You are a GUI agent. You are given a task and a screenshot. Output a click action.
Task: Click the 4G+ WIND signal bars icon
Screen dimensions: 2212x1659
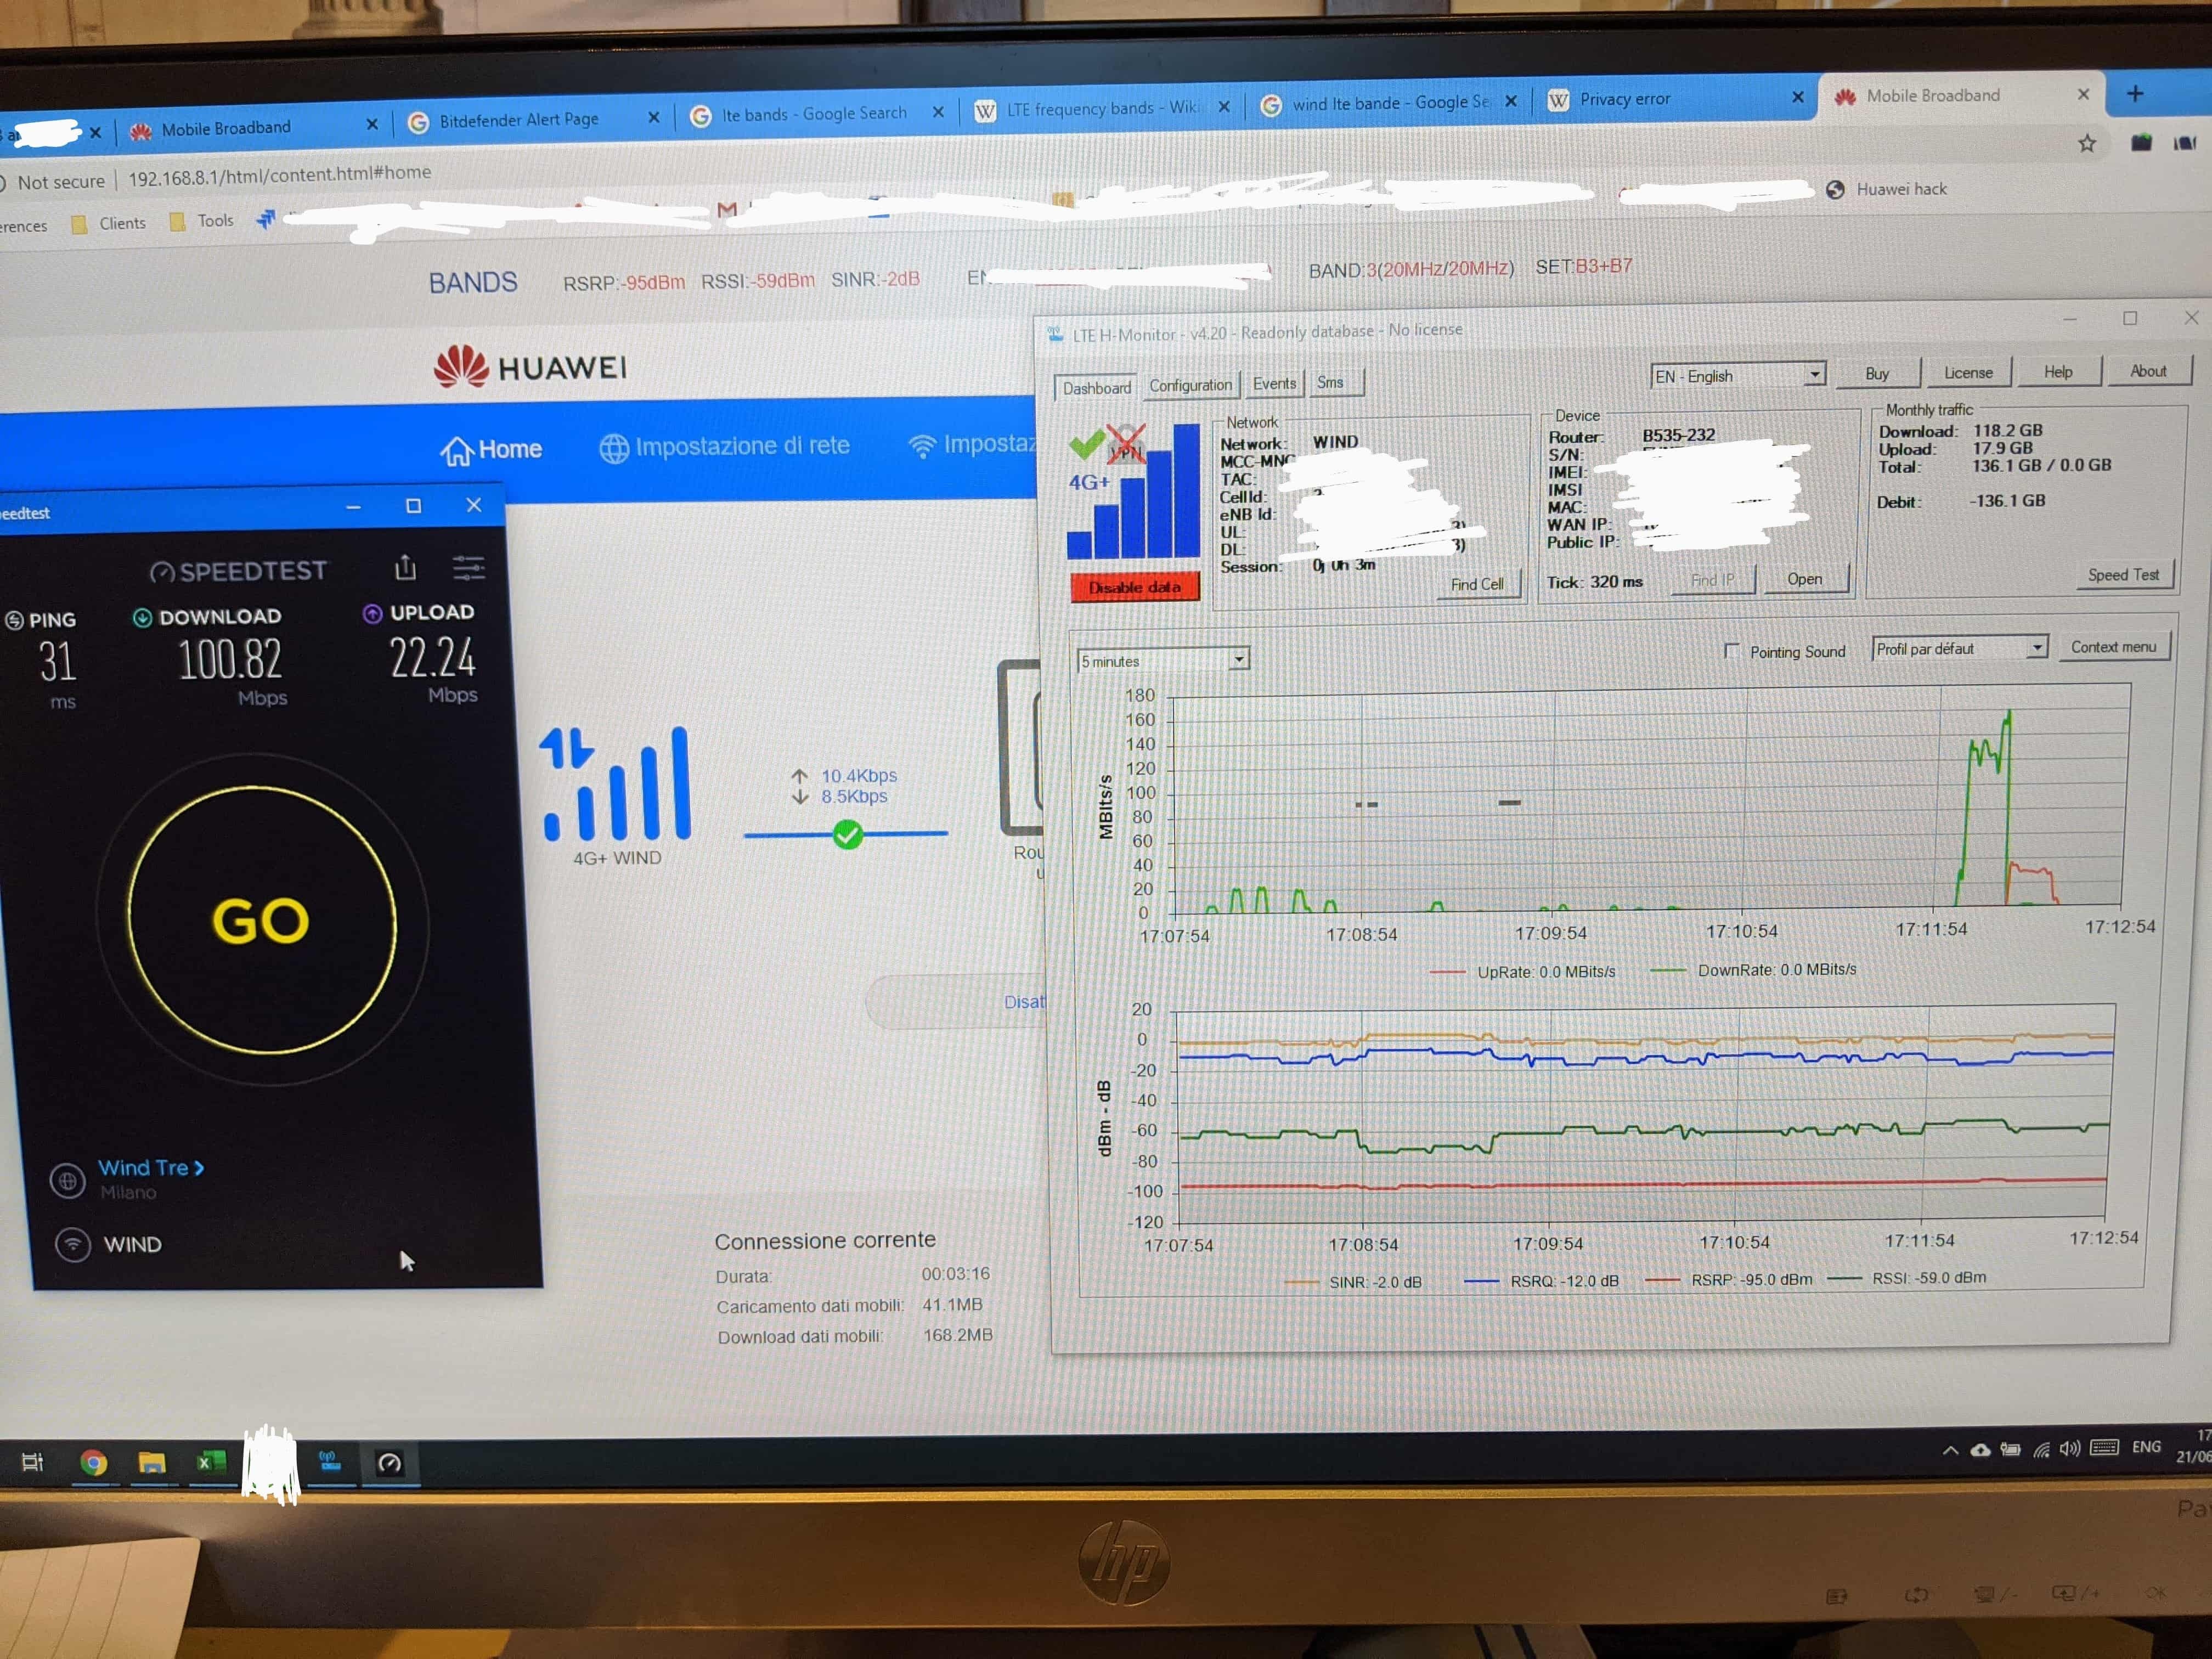[617, 785]
